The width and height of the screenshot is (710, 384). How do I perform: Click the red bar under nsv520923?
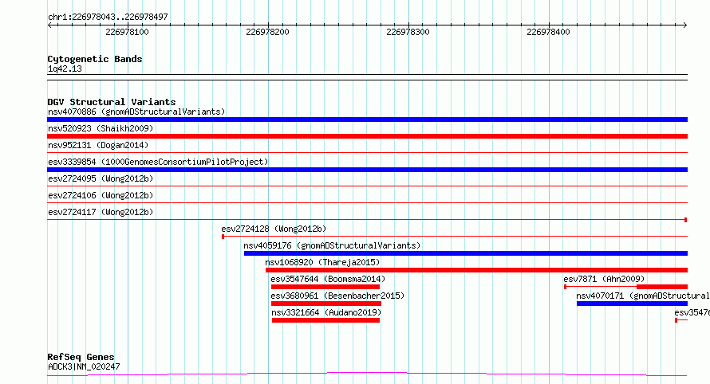click(x=367, y=136)
